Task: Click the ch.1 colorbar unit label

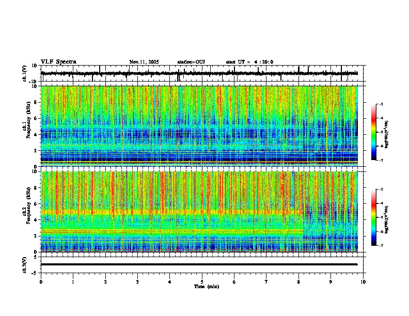Action: pos(387,134)
